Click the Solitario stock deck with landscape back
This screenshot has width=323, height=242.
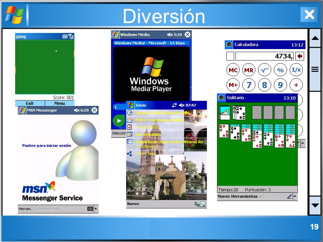click(224, 113)
